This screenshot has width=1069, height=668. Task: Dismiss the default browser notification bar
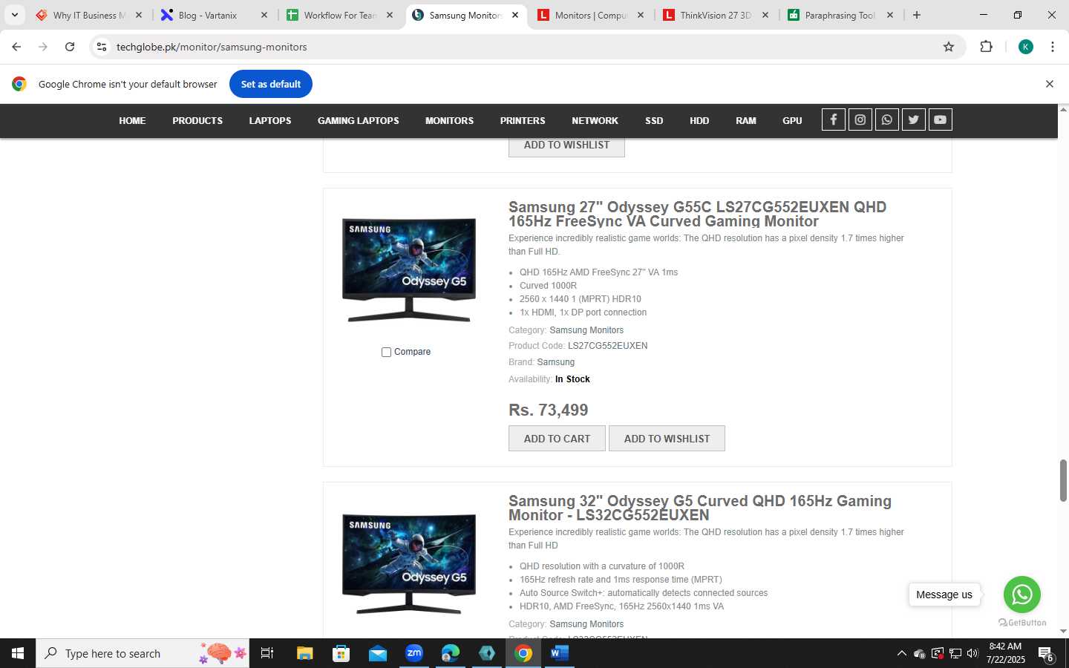(x=1050, y=84)
